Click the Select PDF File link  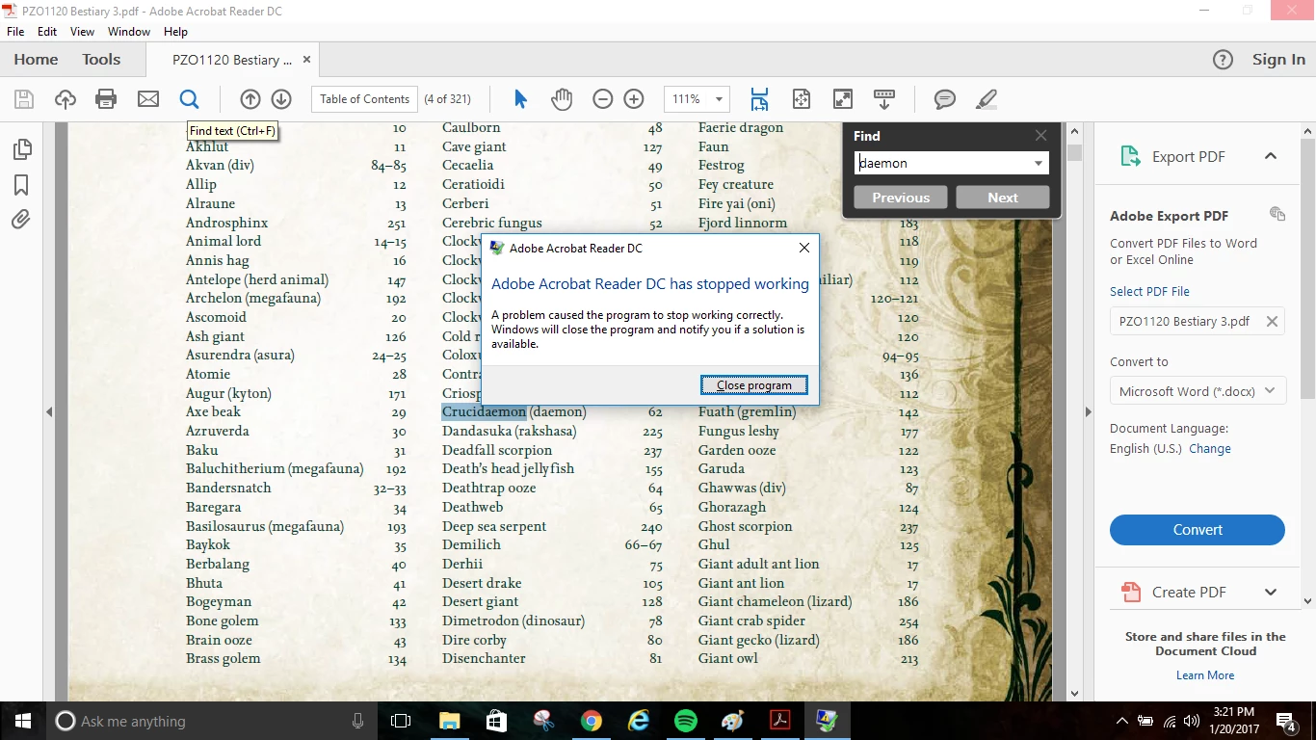click(x=1149, y=292)
